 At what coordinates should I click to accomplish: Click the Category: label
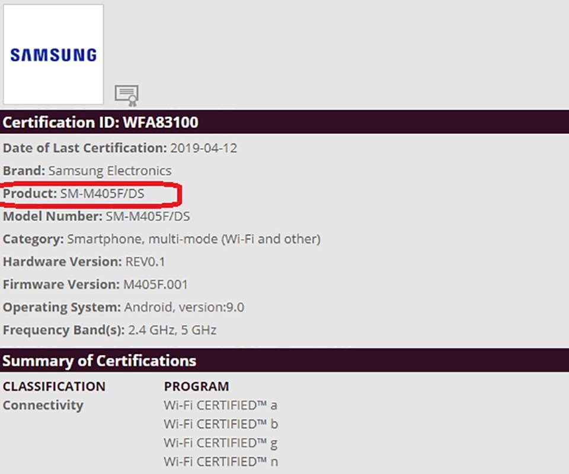[33, 239]
